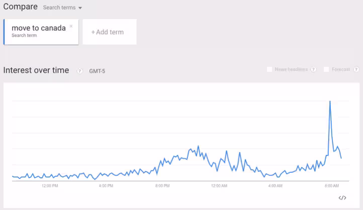Click help icon next to Forecast

point(356,69)
